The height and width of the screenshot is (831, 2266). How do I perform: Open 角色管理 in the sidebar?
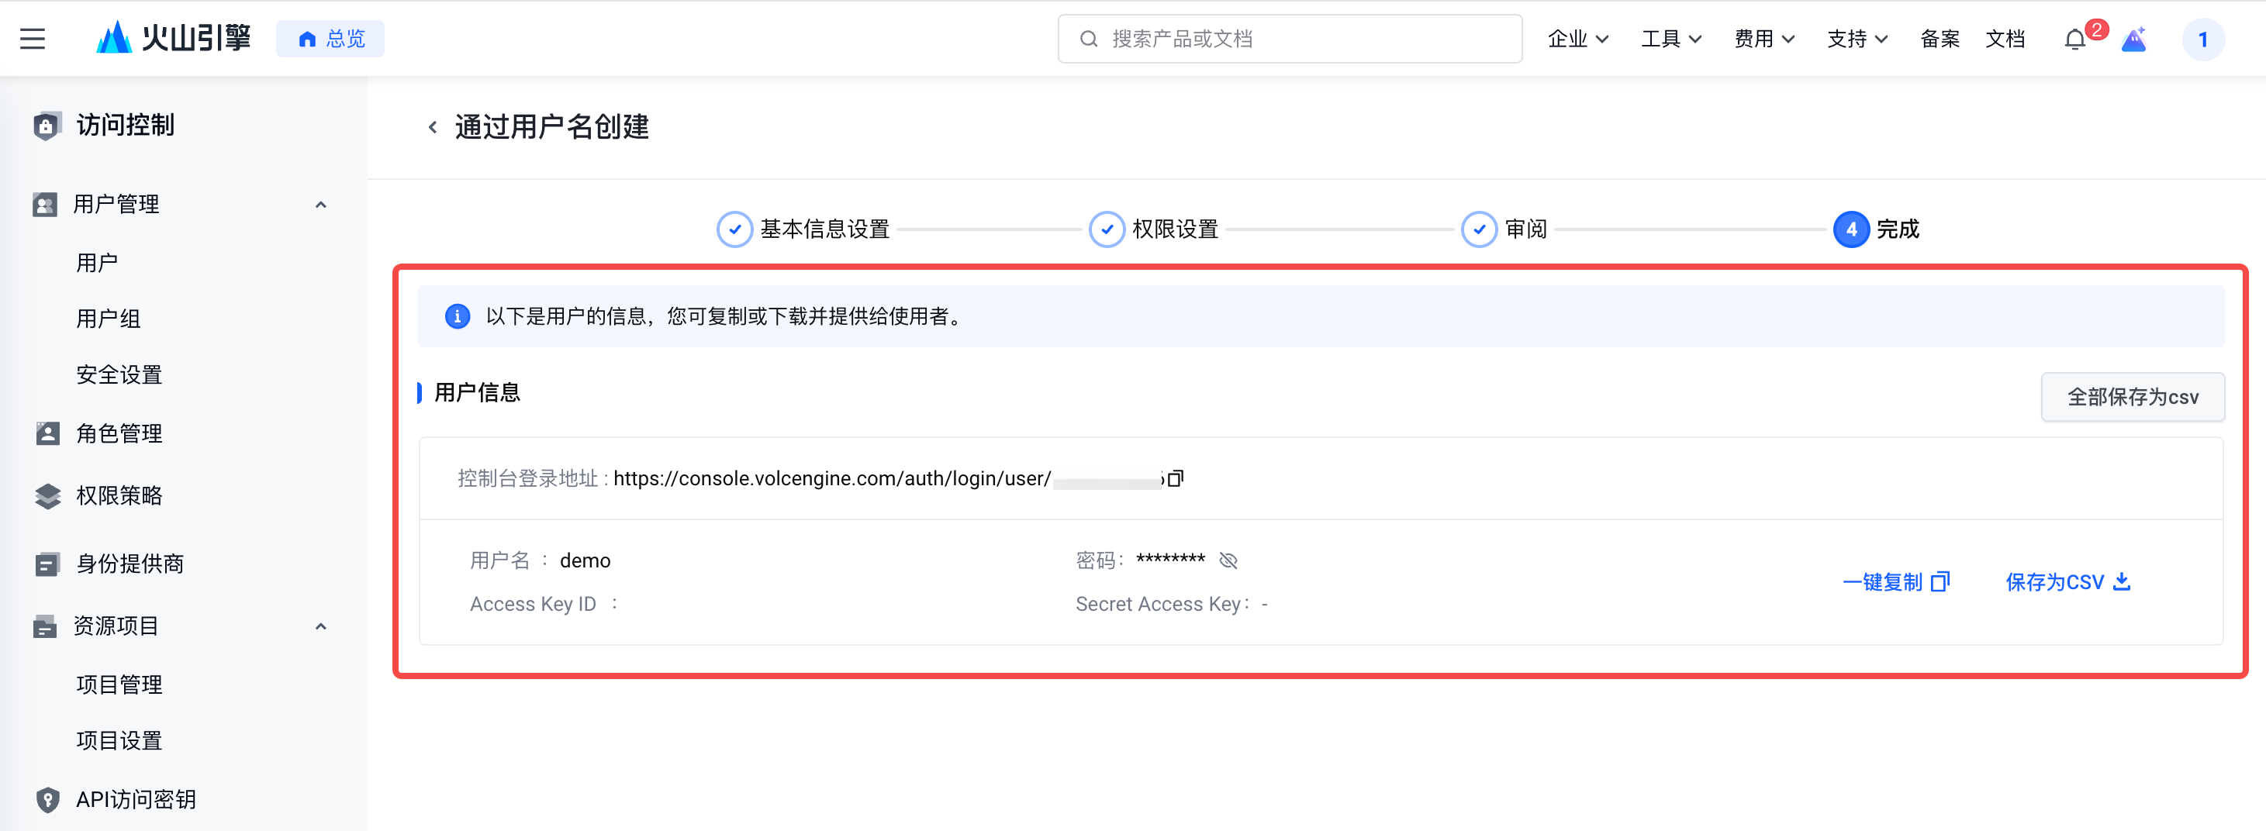coord(119,433)
